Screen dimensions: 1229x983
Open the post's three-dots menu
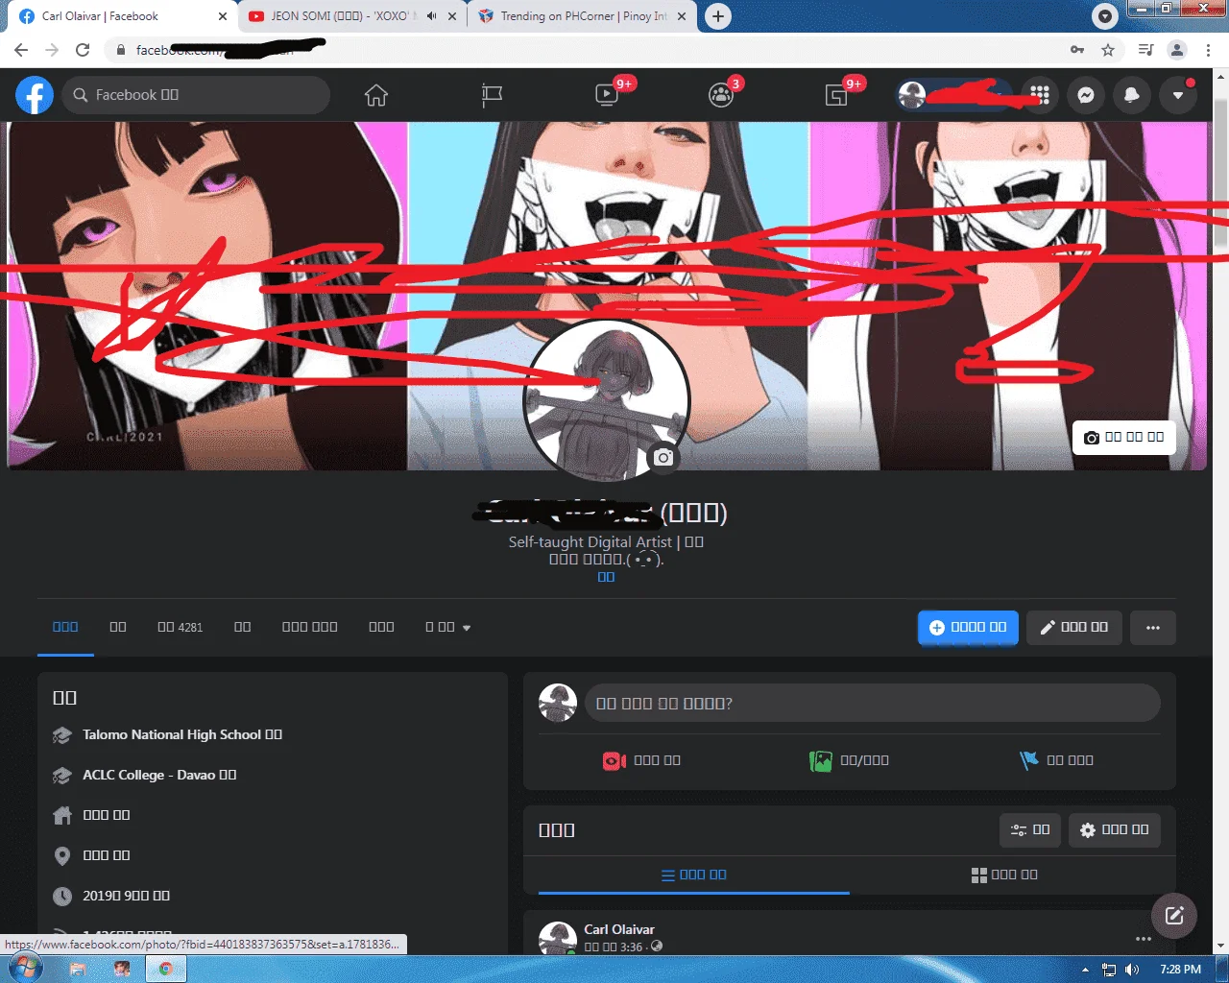tap(1144, 939)
